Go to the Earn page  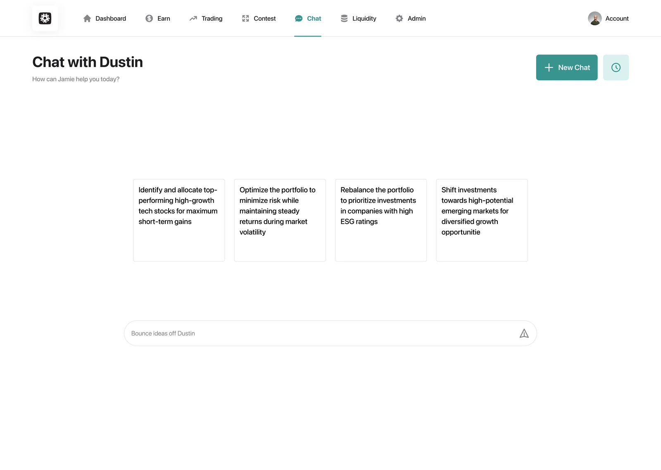click(x=164, y=19)
